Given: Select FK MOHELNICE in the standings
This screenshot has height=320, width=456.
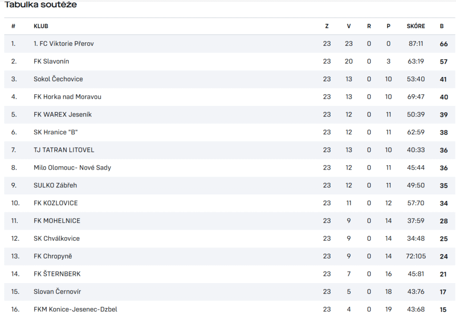Looking at the screenshot, I should point(57,221).
